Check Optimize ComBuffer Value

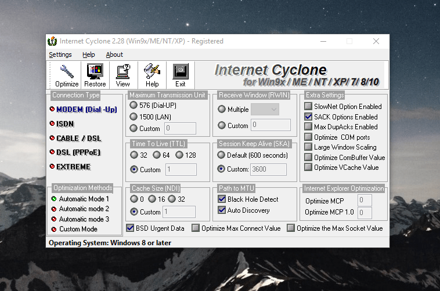308,157
